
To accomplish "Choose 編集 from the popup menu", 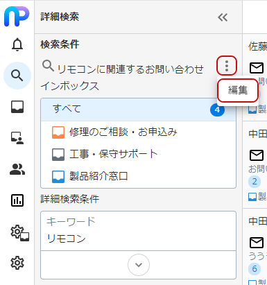I will point(238,90).
